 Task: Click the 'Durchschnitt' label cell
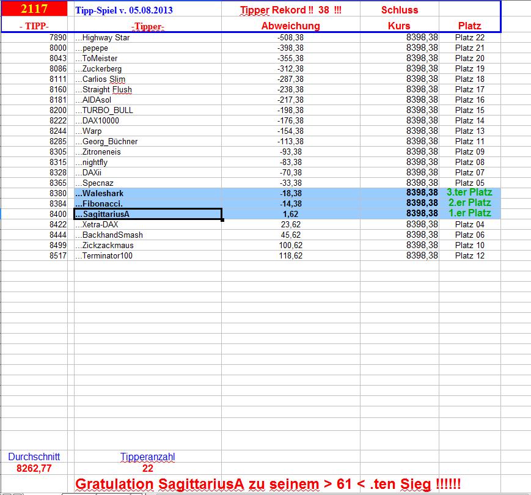point(34,456)
